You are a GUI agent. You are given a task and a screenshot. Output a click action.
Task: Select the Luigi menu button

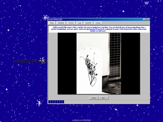click(79, 23)
